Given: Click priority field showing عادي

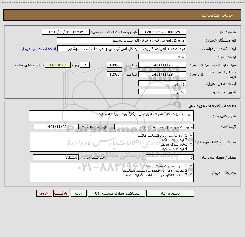Looking at the screenshot, I should tap(162, 57).
